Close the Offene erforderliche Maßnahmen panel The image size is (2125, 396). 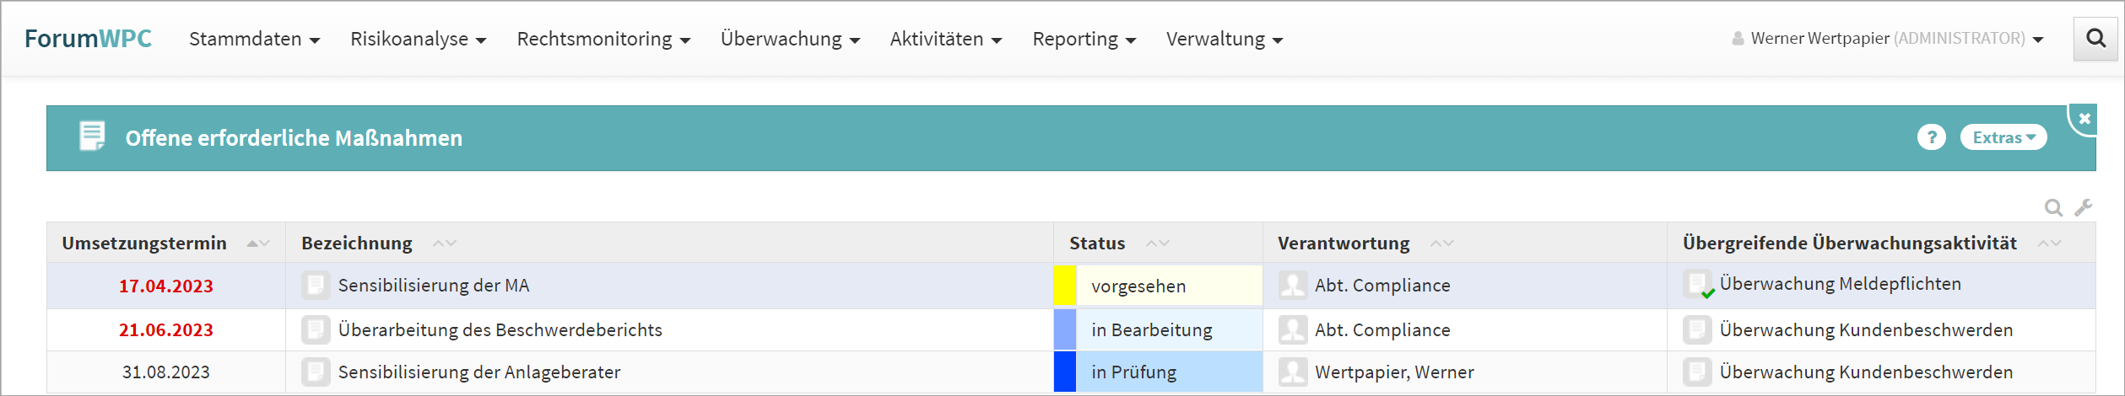tap(2084, 119)
